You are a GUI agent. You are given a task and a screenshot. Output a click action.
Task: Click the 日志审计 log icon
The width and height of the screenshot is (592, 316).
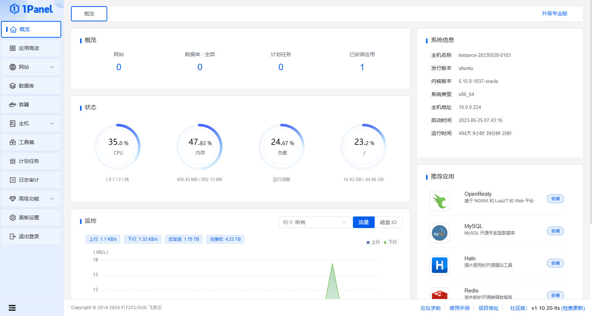[13, 180]
